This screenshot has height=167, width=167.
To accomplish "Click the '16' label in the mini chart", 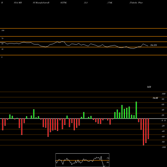I will [108, 162].
